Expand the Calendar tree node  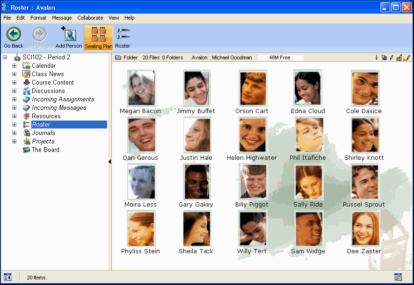click(x=14, y=66)
